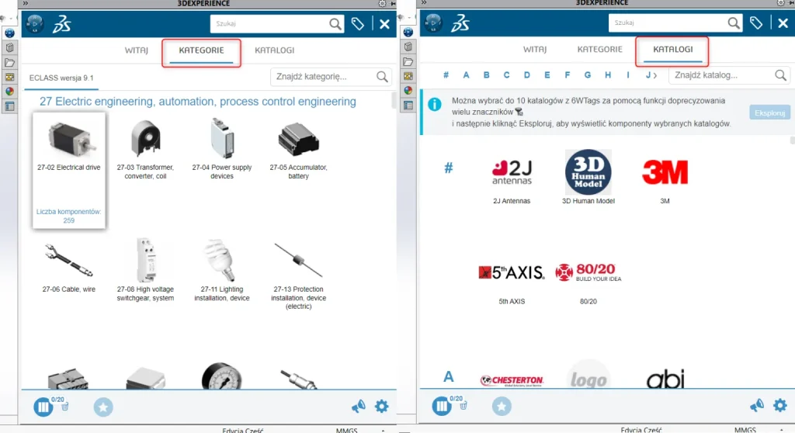This screenshot has height=433, width=795.
Task: Open 27-03 Transformer, converter, coil category
Action: 145,149
